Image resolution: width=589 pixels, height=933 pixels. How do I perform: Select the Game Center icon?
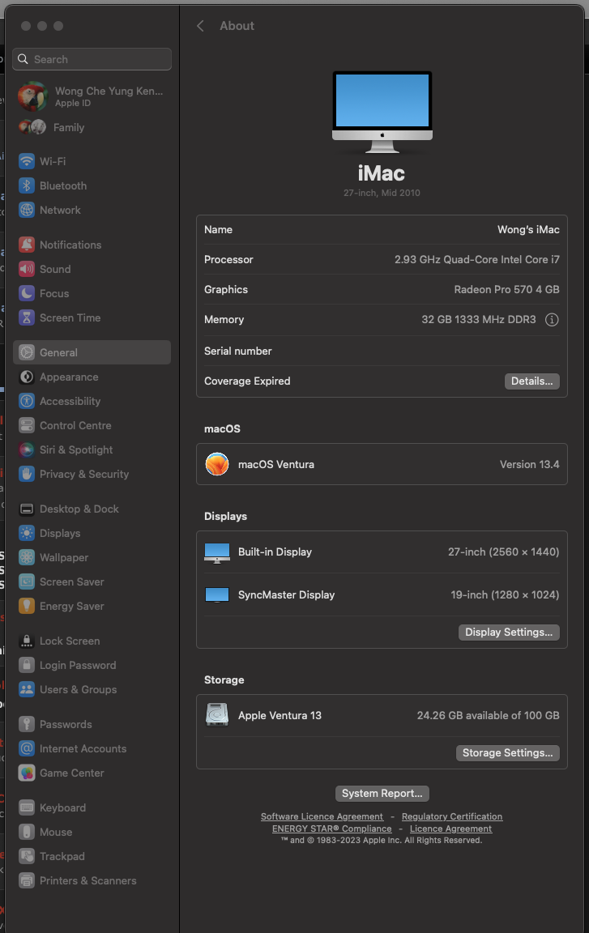(x=26, y=773)
